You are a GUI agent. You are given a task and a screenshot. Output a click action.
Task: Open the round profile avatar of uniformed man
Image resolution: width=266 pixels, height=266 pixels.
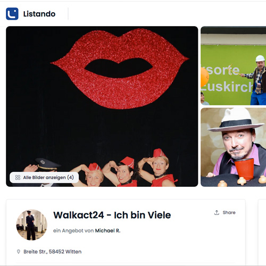pos(32,225)
